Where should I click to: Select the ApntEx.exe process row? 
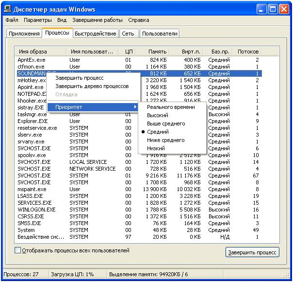pyautogui.click(x=139, y=60)
